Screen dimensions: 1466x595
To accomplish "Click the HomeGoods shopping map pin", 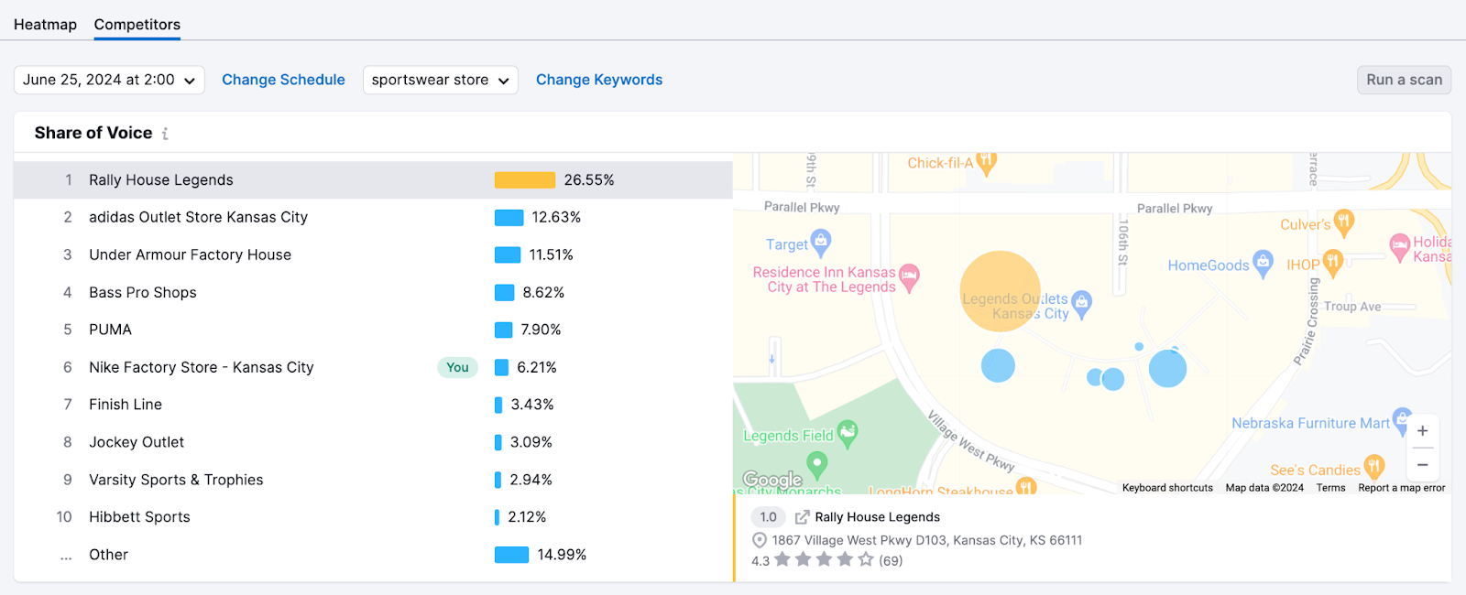I will (x=1263, y=264).
